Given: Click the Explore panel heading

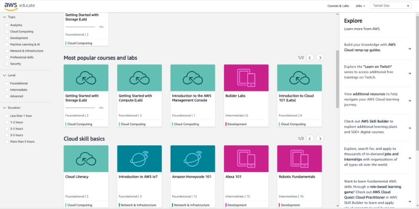Looking at the screenshot, I should coord(353,21).
